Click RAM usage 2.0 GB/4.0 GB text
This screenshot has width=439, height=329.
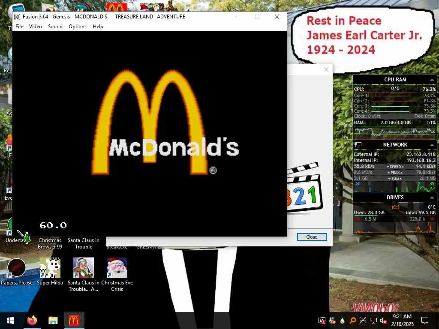coord(395,123)
